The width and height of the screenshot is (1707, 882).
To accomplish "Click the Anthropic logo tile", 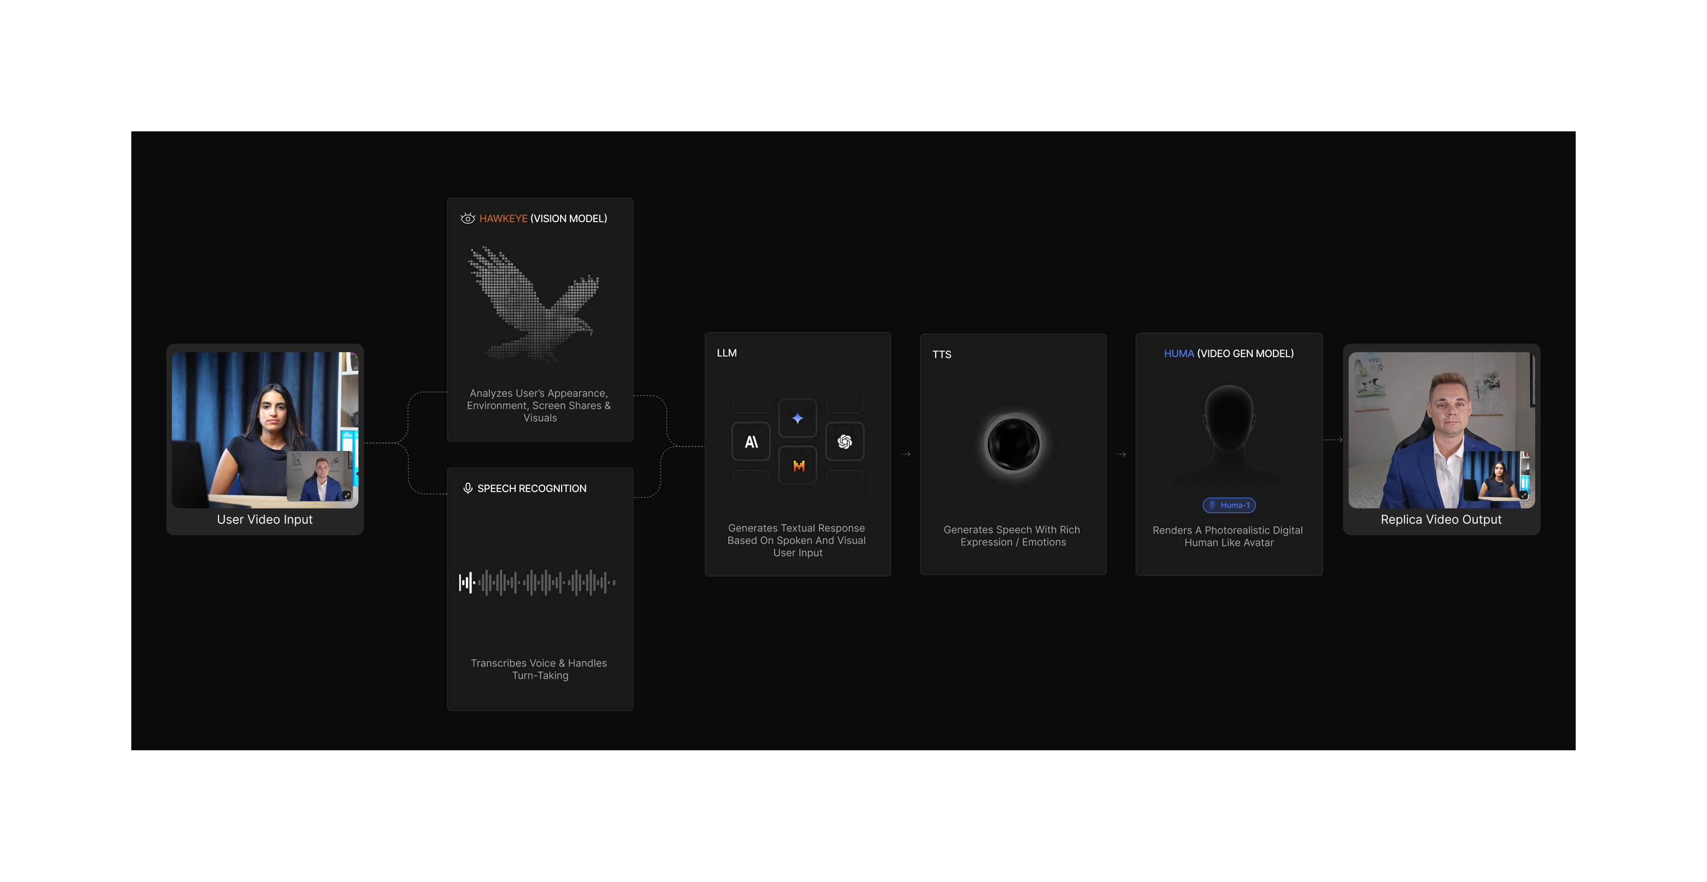I will coord(751,442).
